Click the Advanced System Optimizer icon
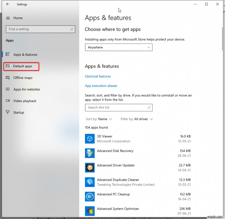Image resolution: width=225 pixels, height=219 pixels. pos(90,211)
